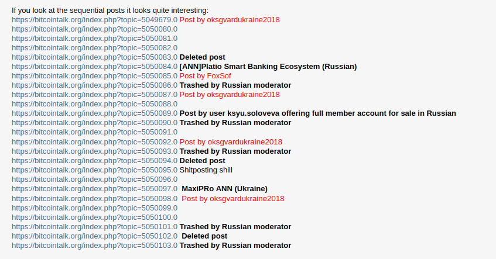Open the topic=5050100.0 link
Image resolution: width=496 pixels, height=259 pixels.
coord(95,217)
